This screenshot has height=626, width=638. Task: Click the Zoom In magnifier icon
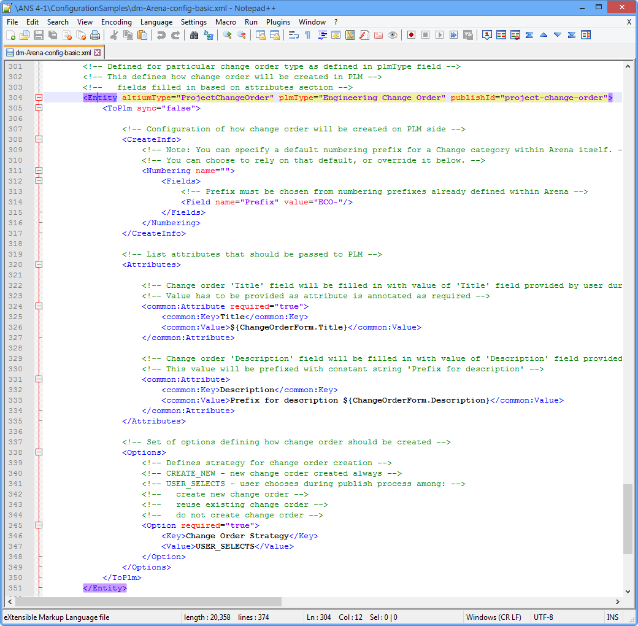228,35
